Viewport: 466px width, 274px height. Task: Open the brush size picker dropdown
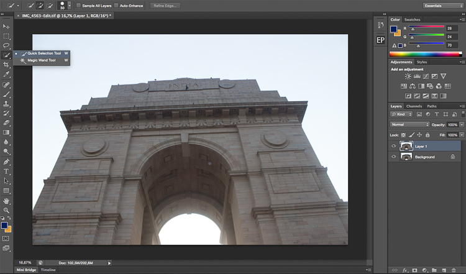click(x=69, y=6)
